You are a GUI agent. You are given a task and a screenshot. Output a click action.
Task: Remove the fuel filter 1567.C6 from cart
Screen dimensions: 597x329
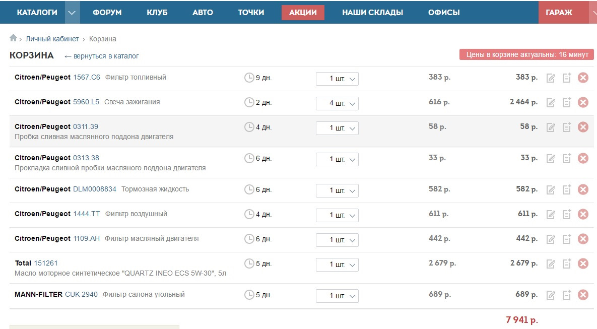[x=583, y=78]
